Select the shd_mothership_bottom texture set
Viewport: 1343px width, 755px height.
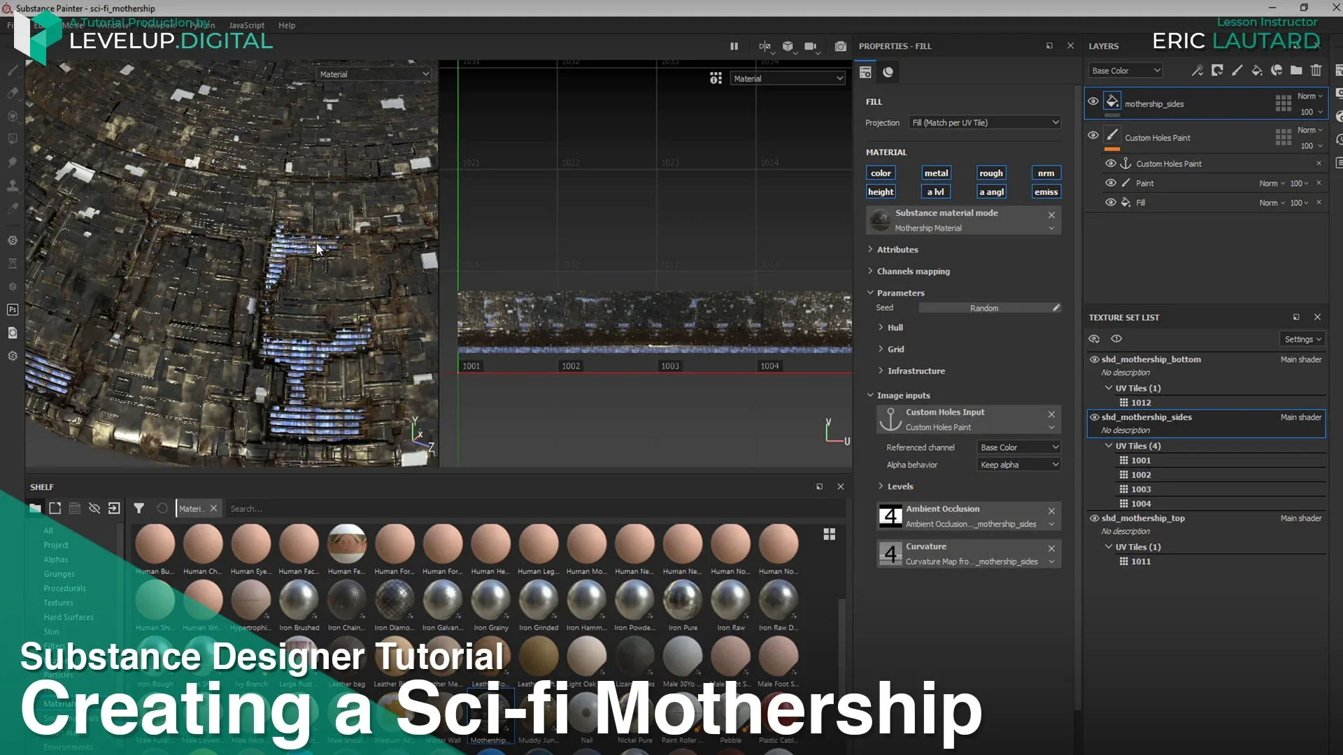1151,359
